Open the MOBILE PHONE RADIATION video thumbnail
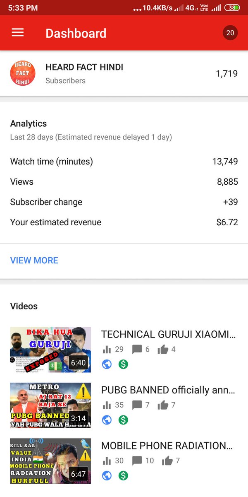248x497 pixels. click(50, 461)
